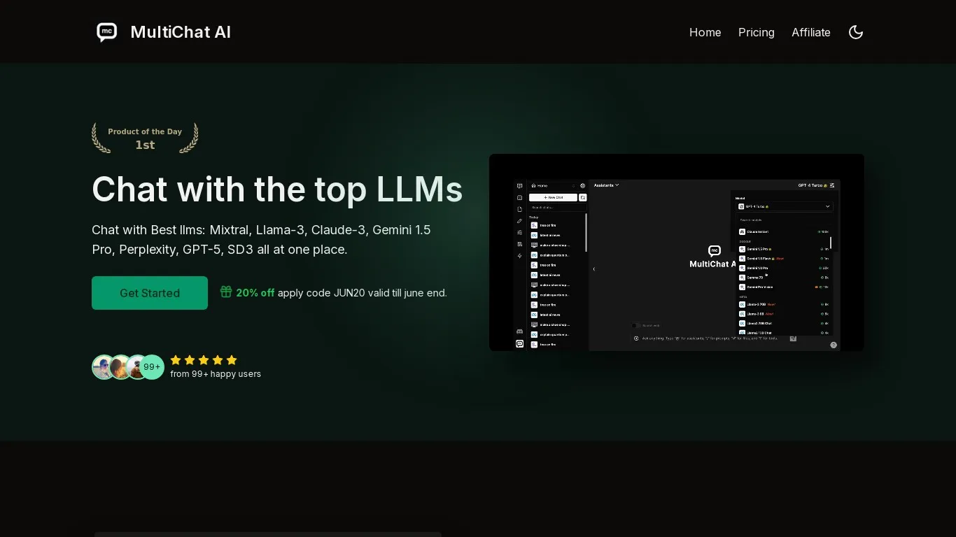
Task: Click the MultiChat AI brand name
Action: tap(181, 32)
